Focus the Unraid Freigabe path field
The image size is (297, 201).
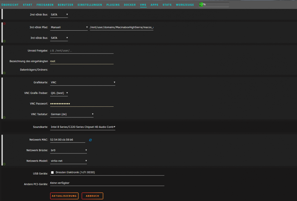[x=82, y=51]
